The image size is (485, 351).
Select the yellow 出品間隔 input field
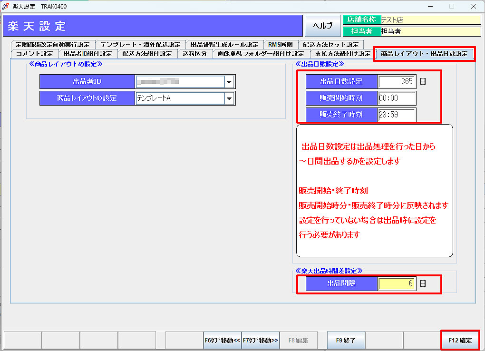click(x=397, y=284)
